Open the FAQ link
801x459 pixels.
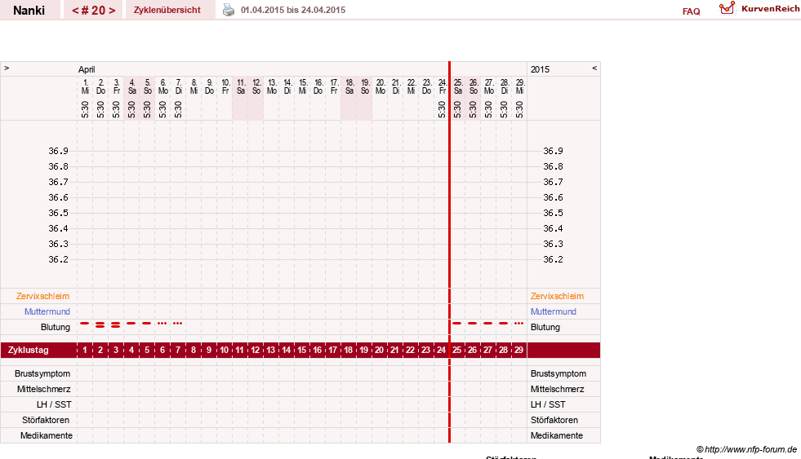(691, 11)
